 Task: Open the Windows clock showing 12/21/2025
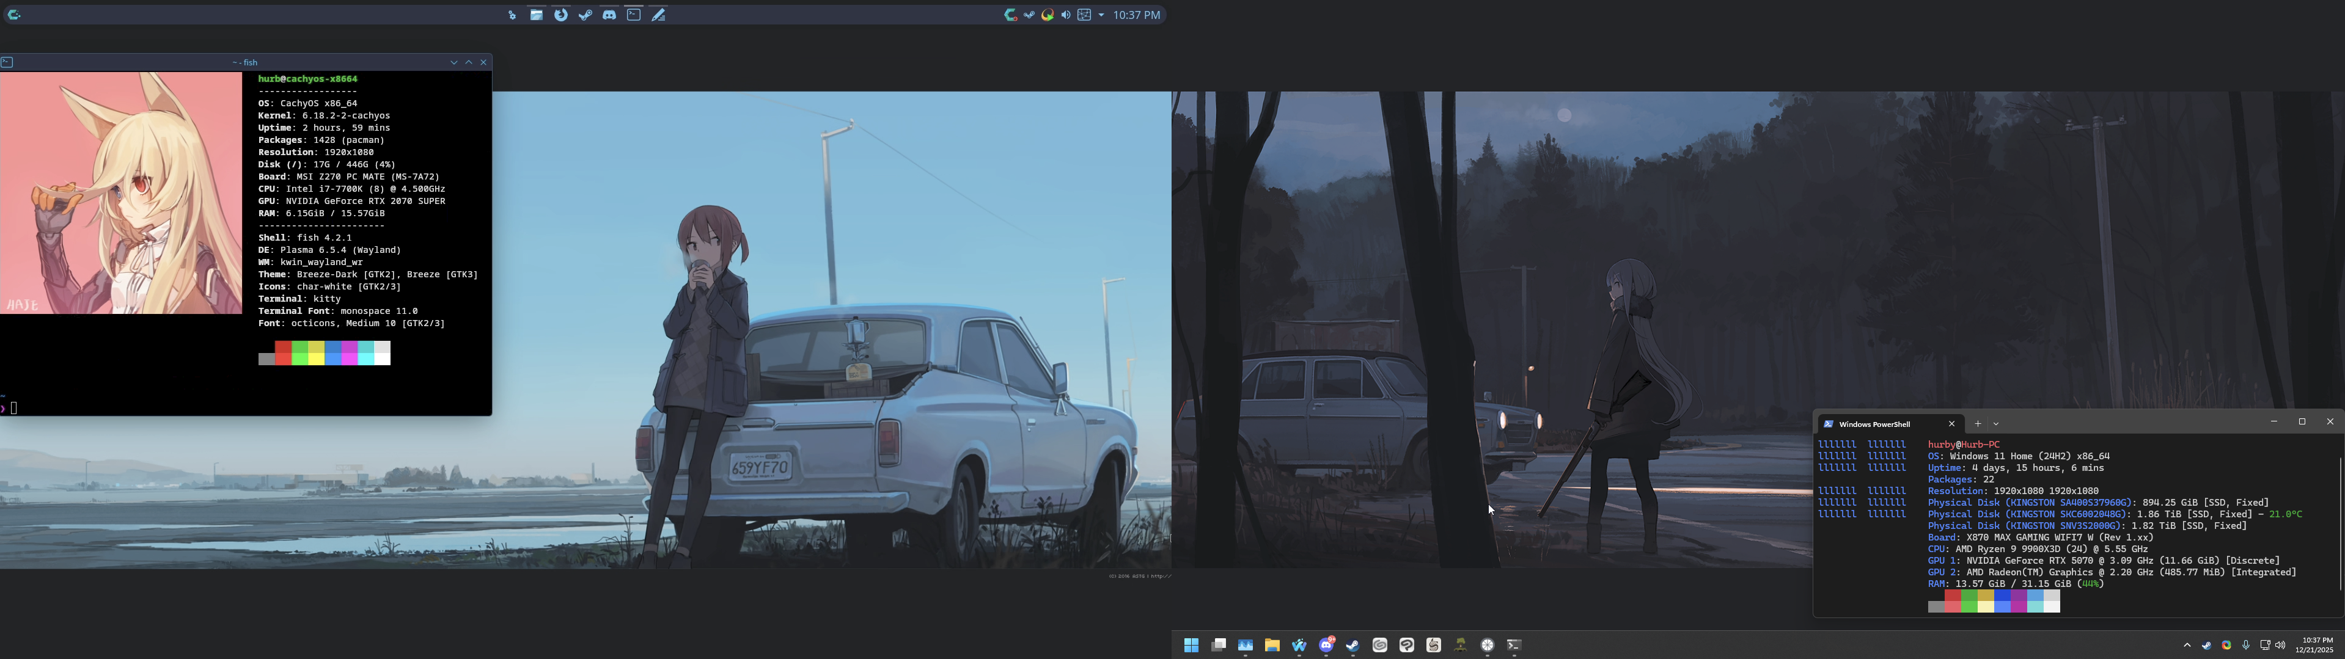(x=2316, y=646)
